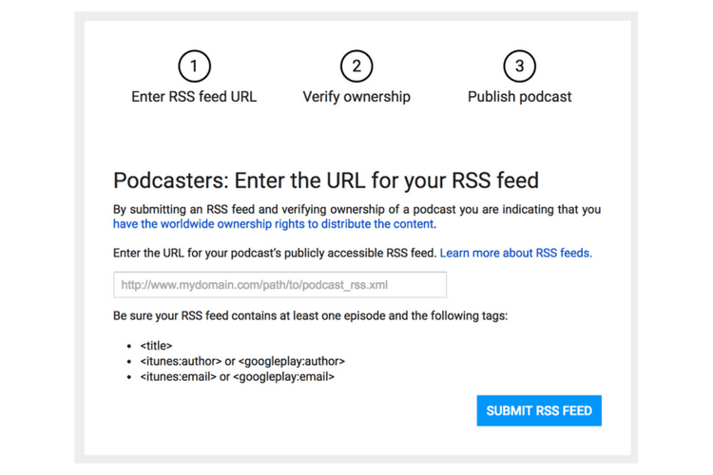Screen dimensions: 713x475
Task: Click 'Enter the URL for your podcast's' sentence
Action: (x=275, y=254)
